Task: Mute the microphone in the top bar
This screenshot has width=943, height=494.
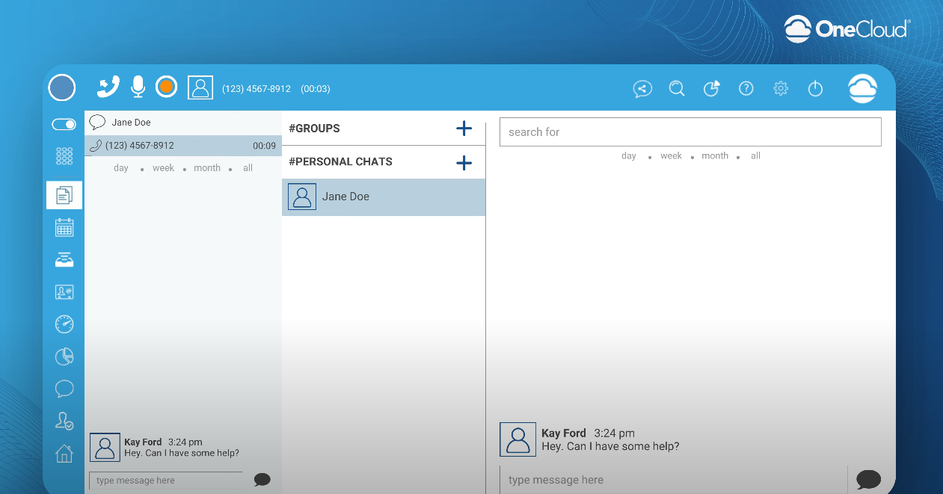Action: point(138,87)
